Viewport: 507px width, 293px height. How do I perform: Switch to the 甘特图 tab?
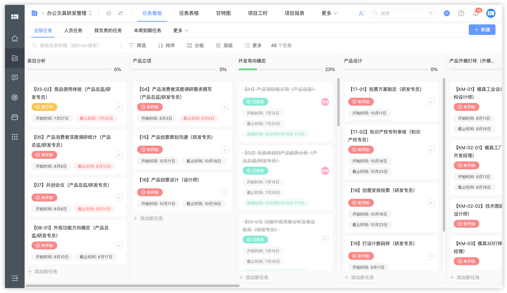[223, 13]
